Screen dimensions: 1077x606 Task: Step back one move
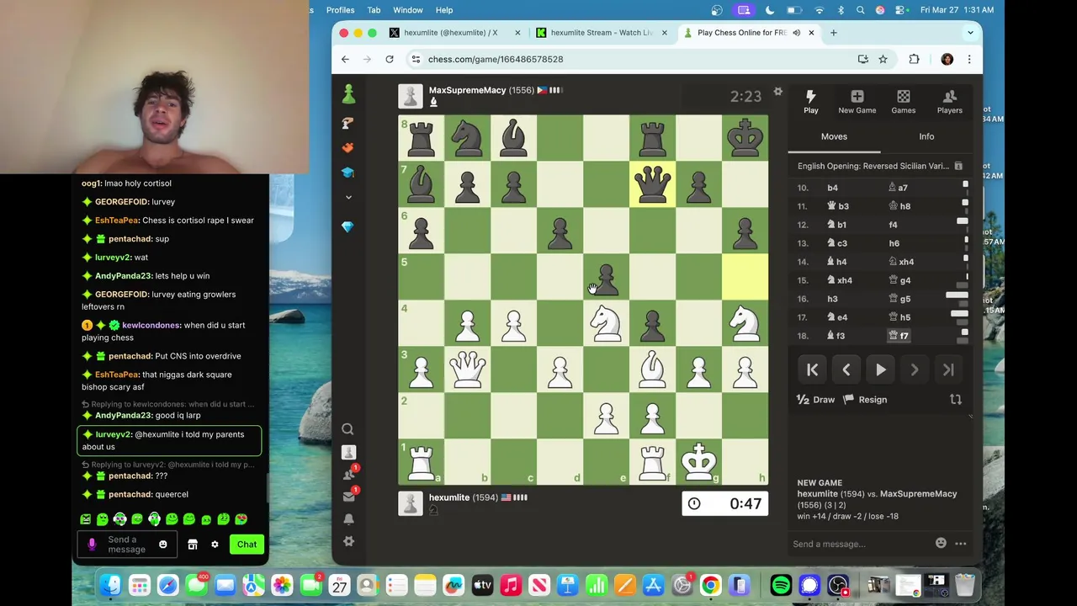click(x=846, y=369)
